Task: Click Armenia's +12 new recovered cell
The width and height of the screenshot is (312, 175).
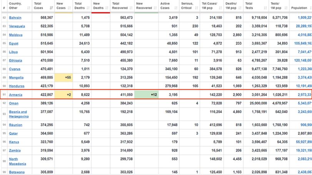Action: pyautogui.click(x=147, y=95)
